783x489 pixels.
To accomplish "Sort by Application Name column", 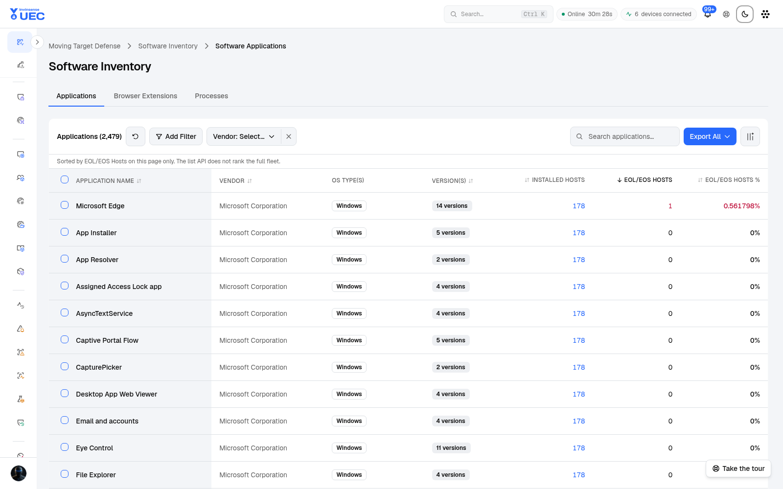I will 109,180.
